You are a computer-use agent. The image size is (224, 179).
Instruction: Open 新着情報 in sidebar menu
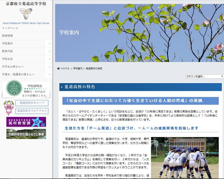(8, 36)
